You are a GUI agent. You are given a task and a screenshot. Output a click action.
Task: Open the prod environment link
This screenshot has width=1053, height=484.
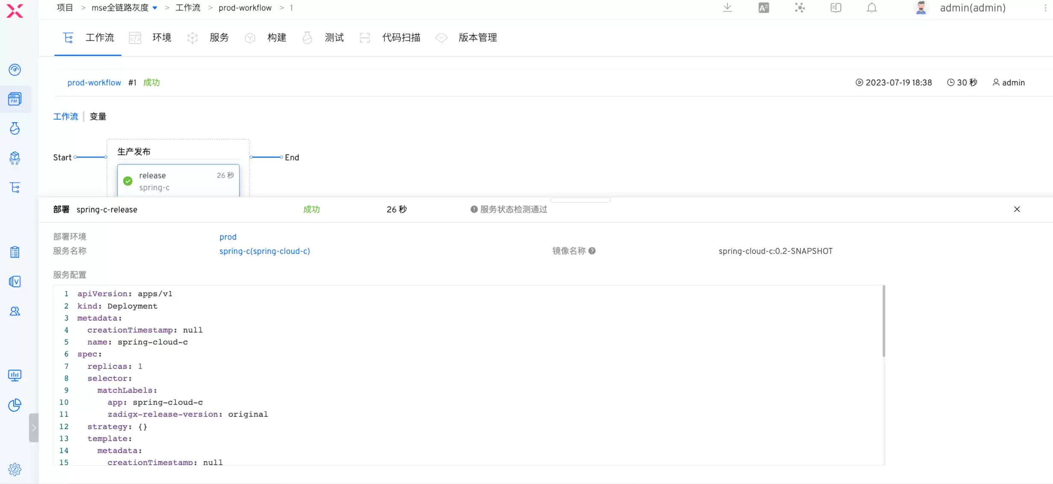pos(228,237)
